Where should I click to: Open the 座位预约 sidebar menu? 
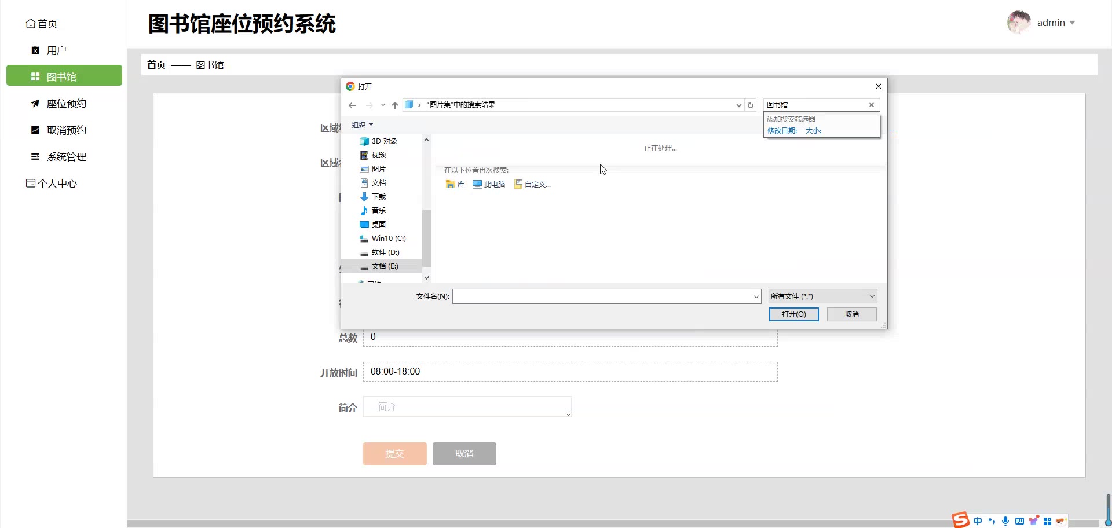coord(58,104)
